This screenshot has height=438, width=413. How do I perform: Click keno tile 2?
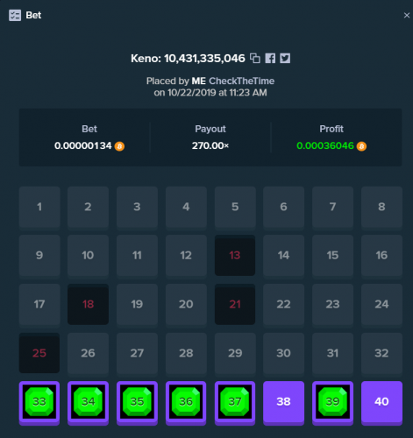click(x=88, y=208)
